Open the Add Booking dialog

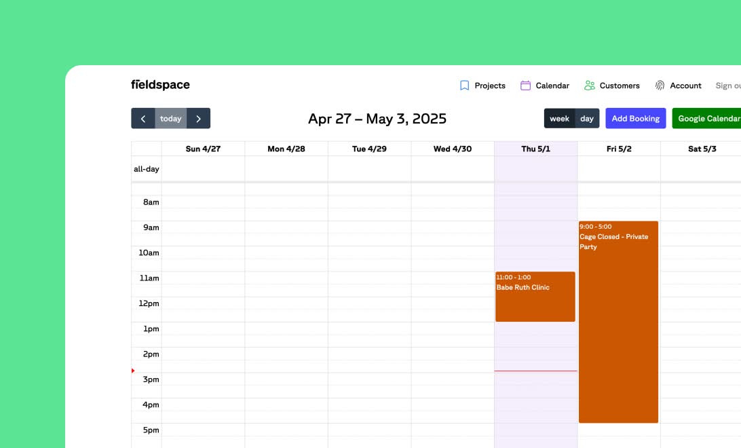click(x=635, y=118)
